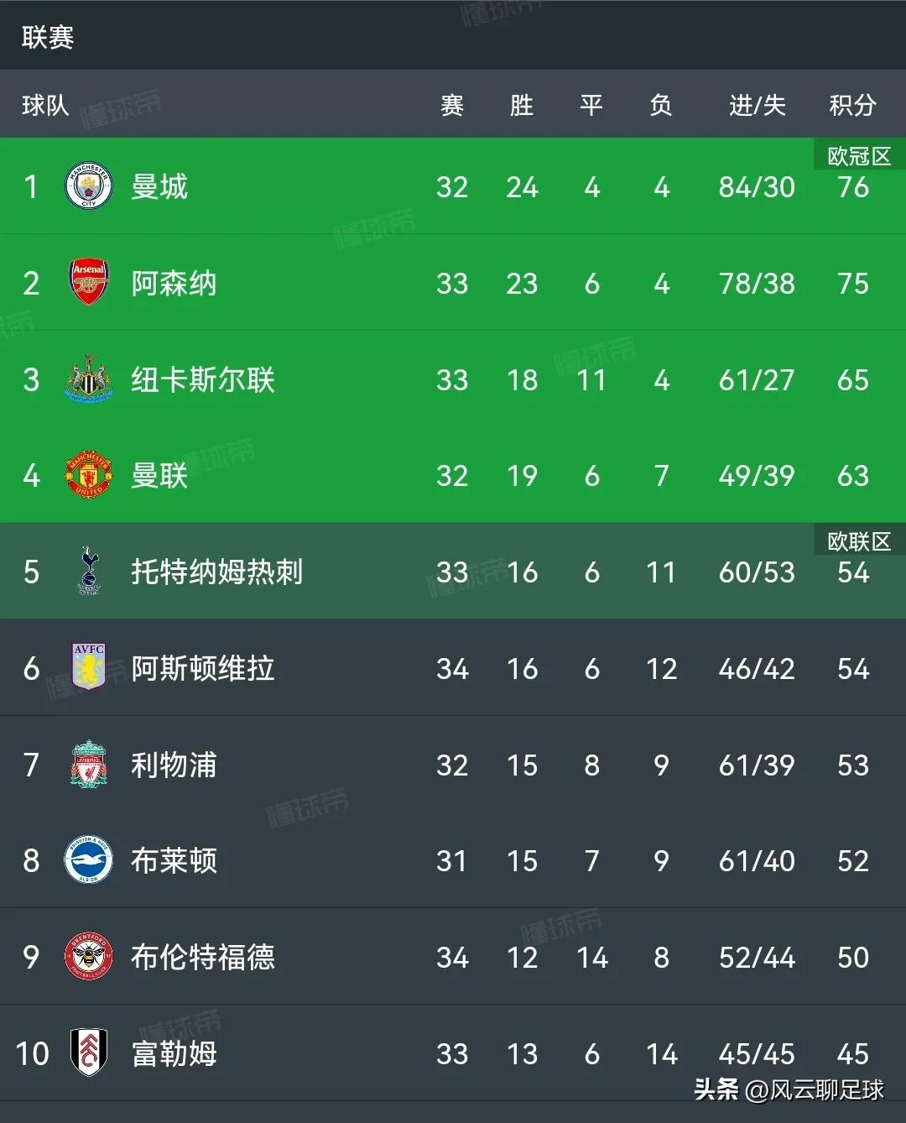This screenshot has height=1123, width=906.
Task: Select the 联赛 tab header
Action: coord(48,37)
